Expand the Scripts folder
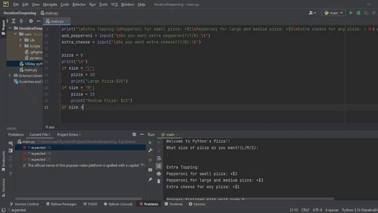Image resolution: width=378 pixels, height=213 pixels. pos(21,46)
